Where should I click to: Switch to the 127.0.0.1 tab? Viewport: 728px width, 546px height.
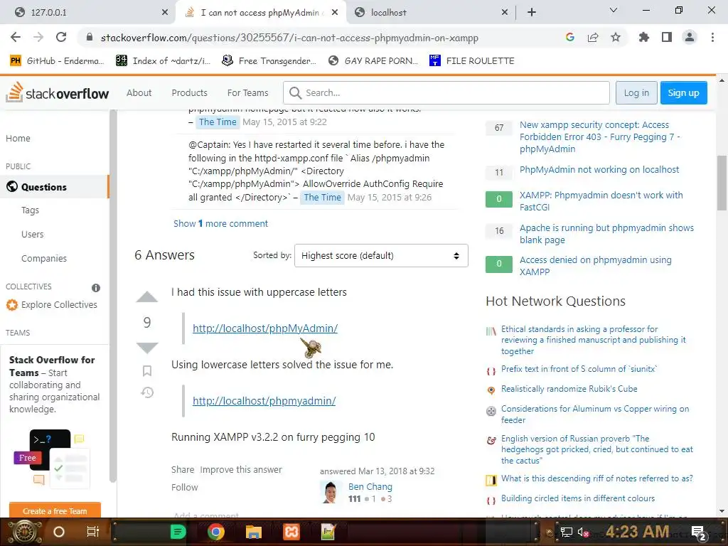pyautogui.click(x=87, y=12)
